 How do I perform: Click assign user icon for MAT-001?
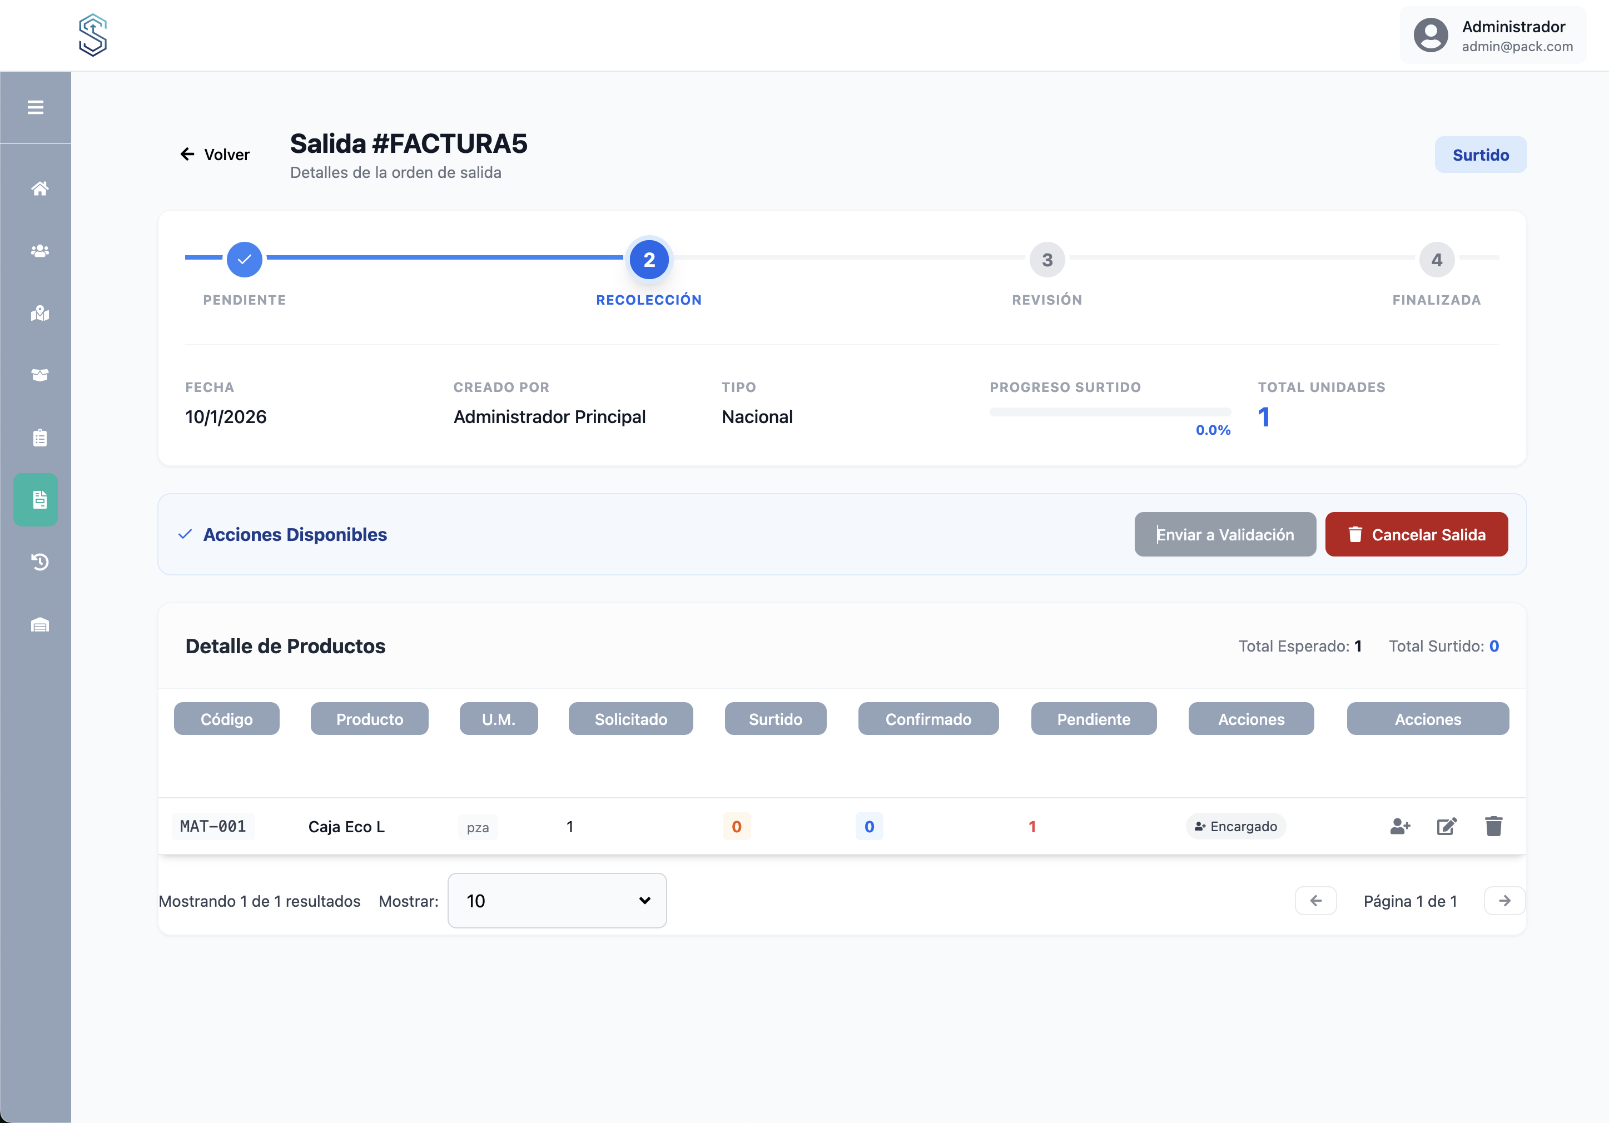1399,827
